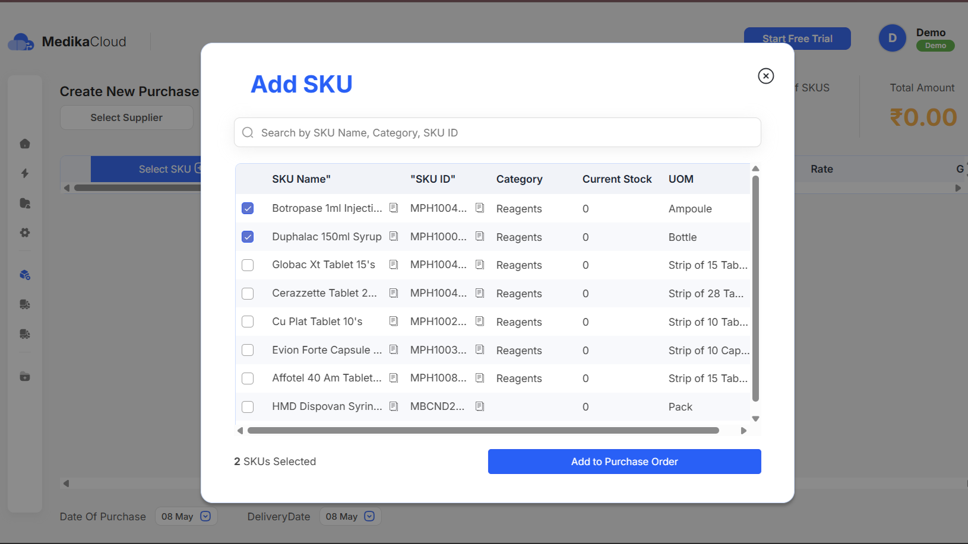Open the settings gear in the sidebar
The image size is (968, 544).
point(25,233)
